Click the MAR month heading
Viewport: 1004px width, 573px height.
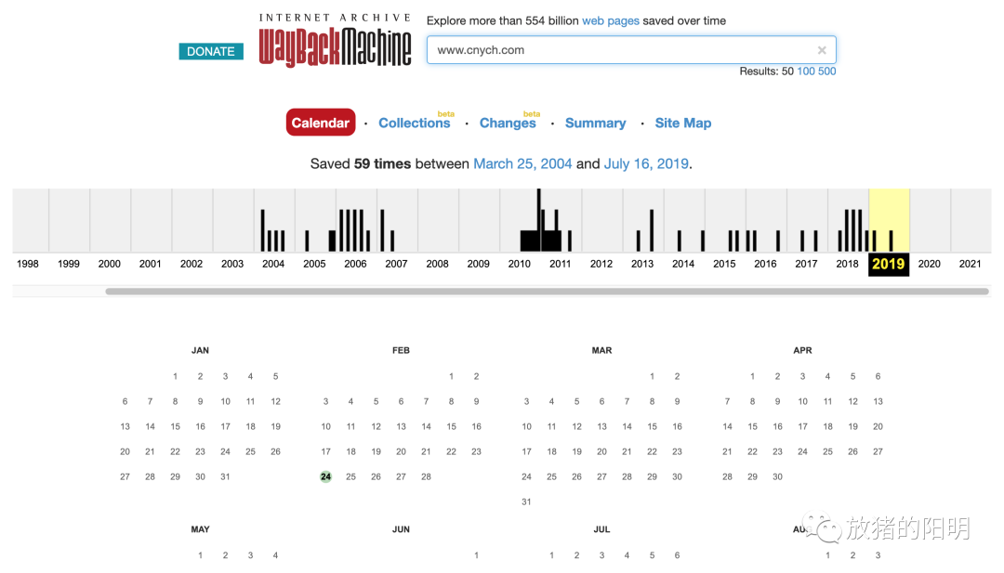(601, 350)
